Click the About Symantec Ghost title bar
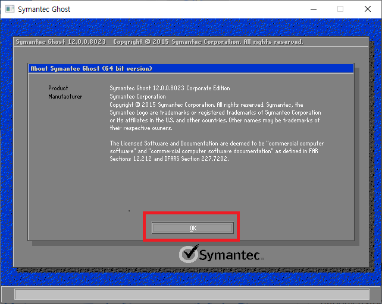Screen dimensions: 382x304 [x=191, y=69]
